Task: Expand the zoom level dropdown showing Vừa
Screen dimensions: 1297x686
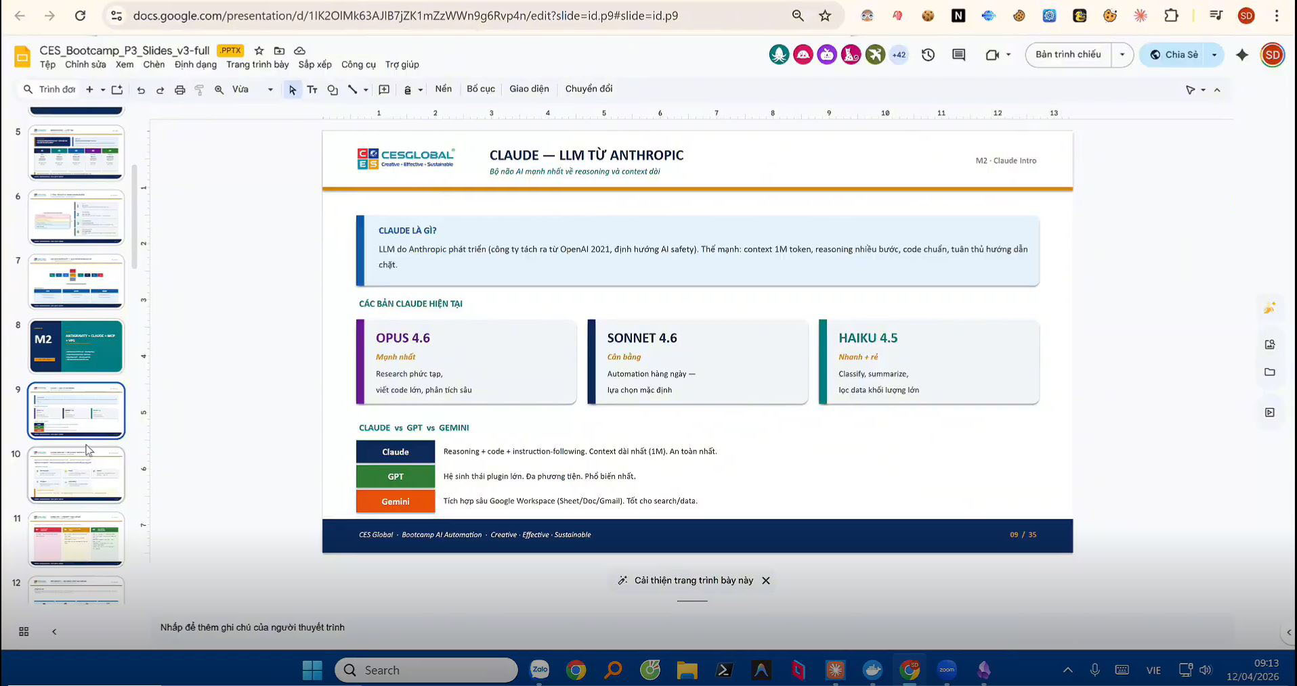Action: 270,89
